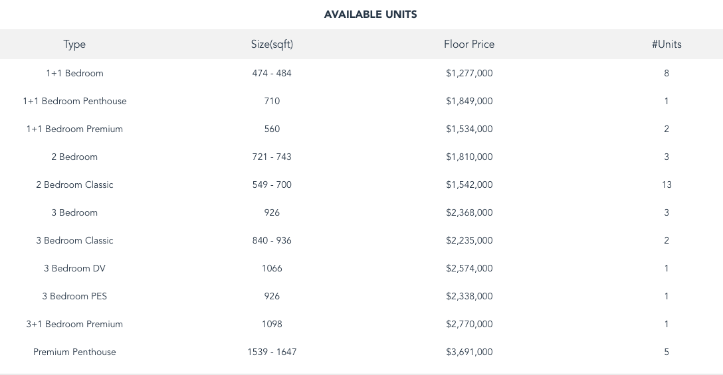Click the #Units column header
The width and height of the screenshot is (723, 375).
[667, 44]
